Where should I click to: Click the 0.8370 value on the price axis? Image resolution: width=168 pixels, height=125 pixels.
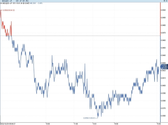pos(163,108)
